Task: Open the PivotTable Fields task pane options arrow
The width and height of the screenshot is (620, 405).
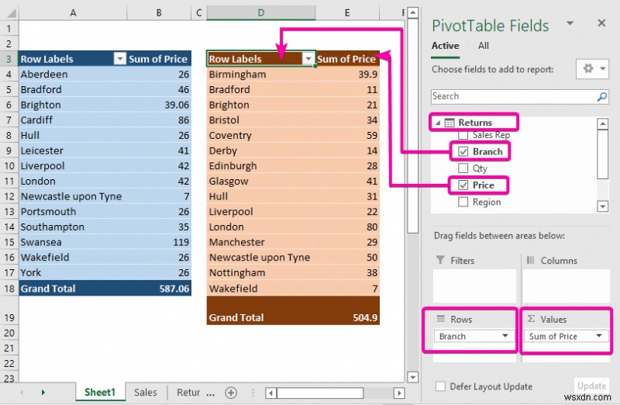Action: click(570, 23)
